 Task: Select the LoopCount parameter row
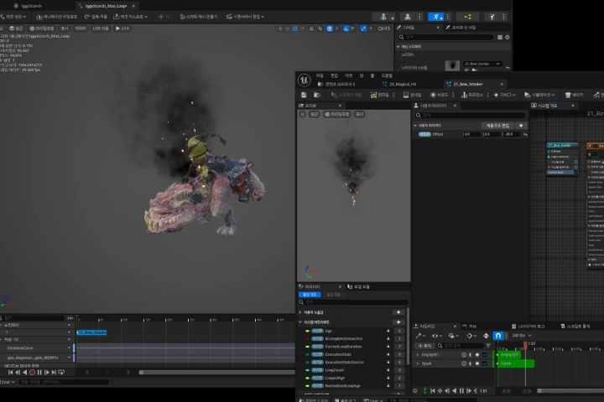tap(351, 370)
